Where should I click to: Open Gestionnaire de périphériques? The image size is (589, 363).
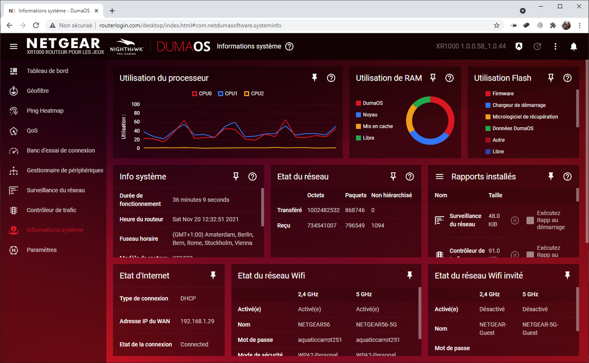click(65, 170)
